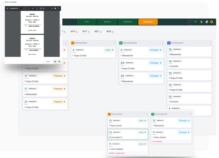Open options menu for Entregados column
This screenshot has width=219, height=158.
pyautogui.click(x=210, y=43)
